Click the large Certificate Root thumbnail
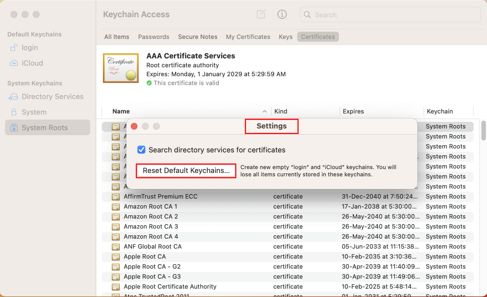Screen dimensions: 487x297 pos(121,68)
